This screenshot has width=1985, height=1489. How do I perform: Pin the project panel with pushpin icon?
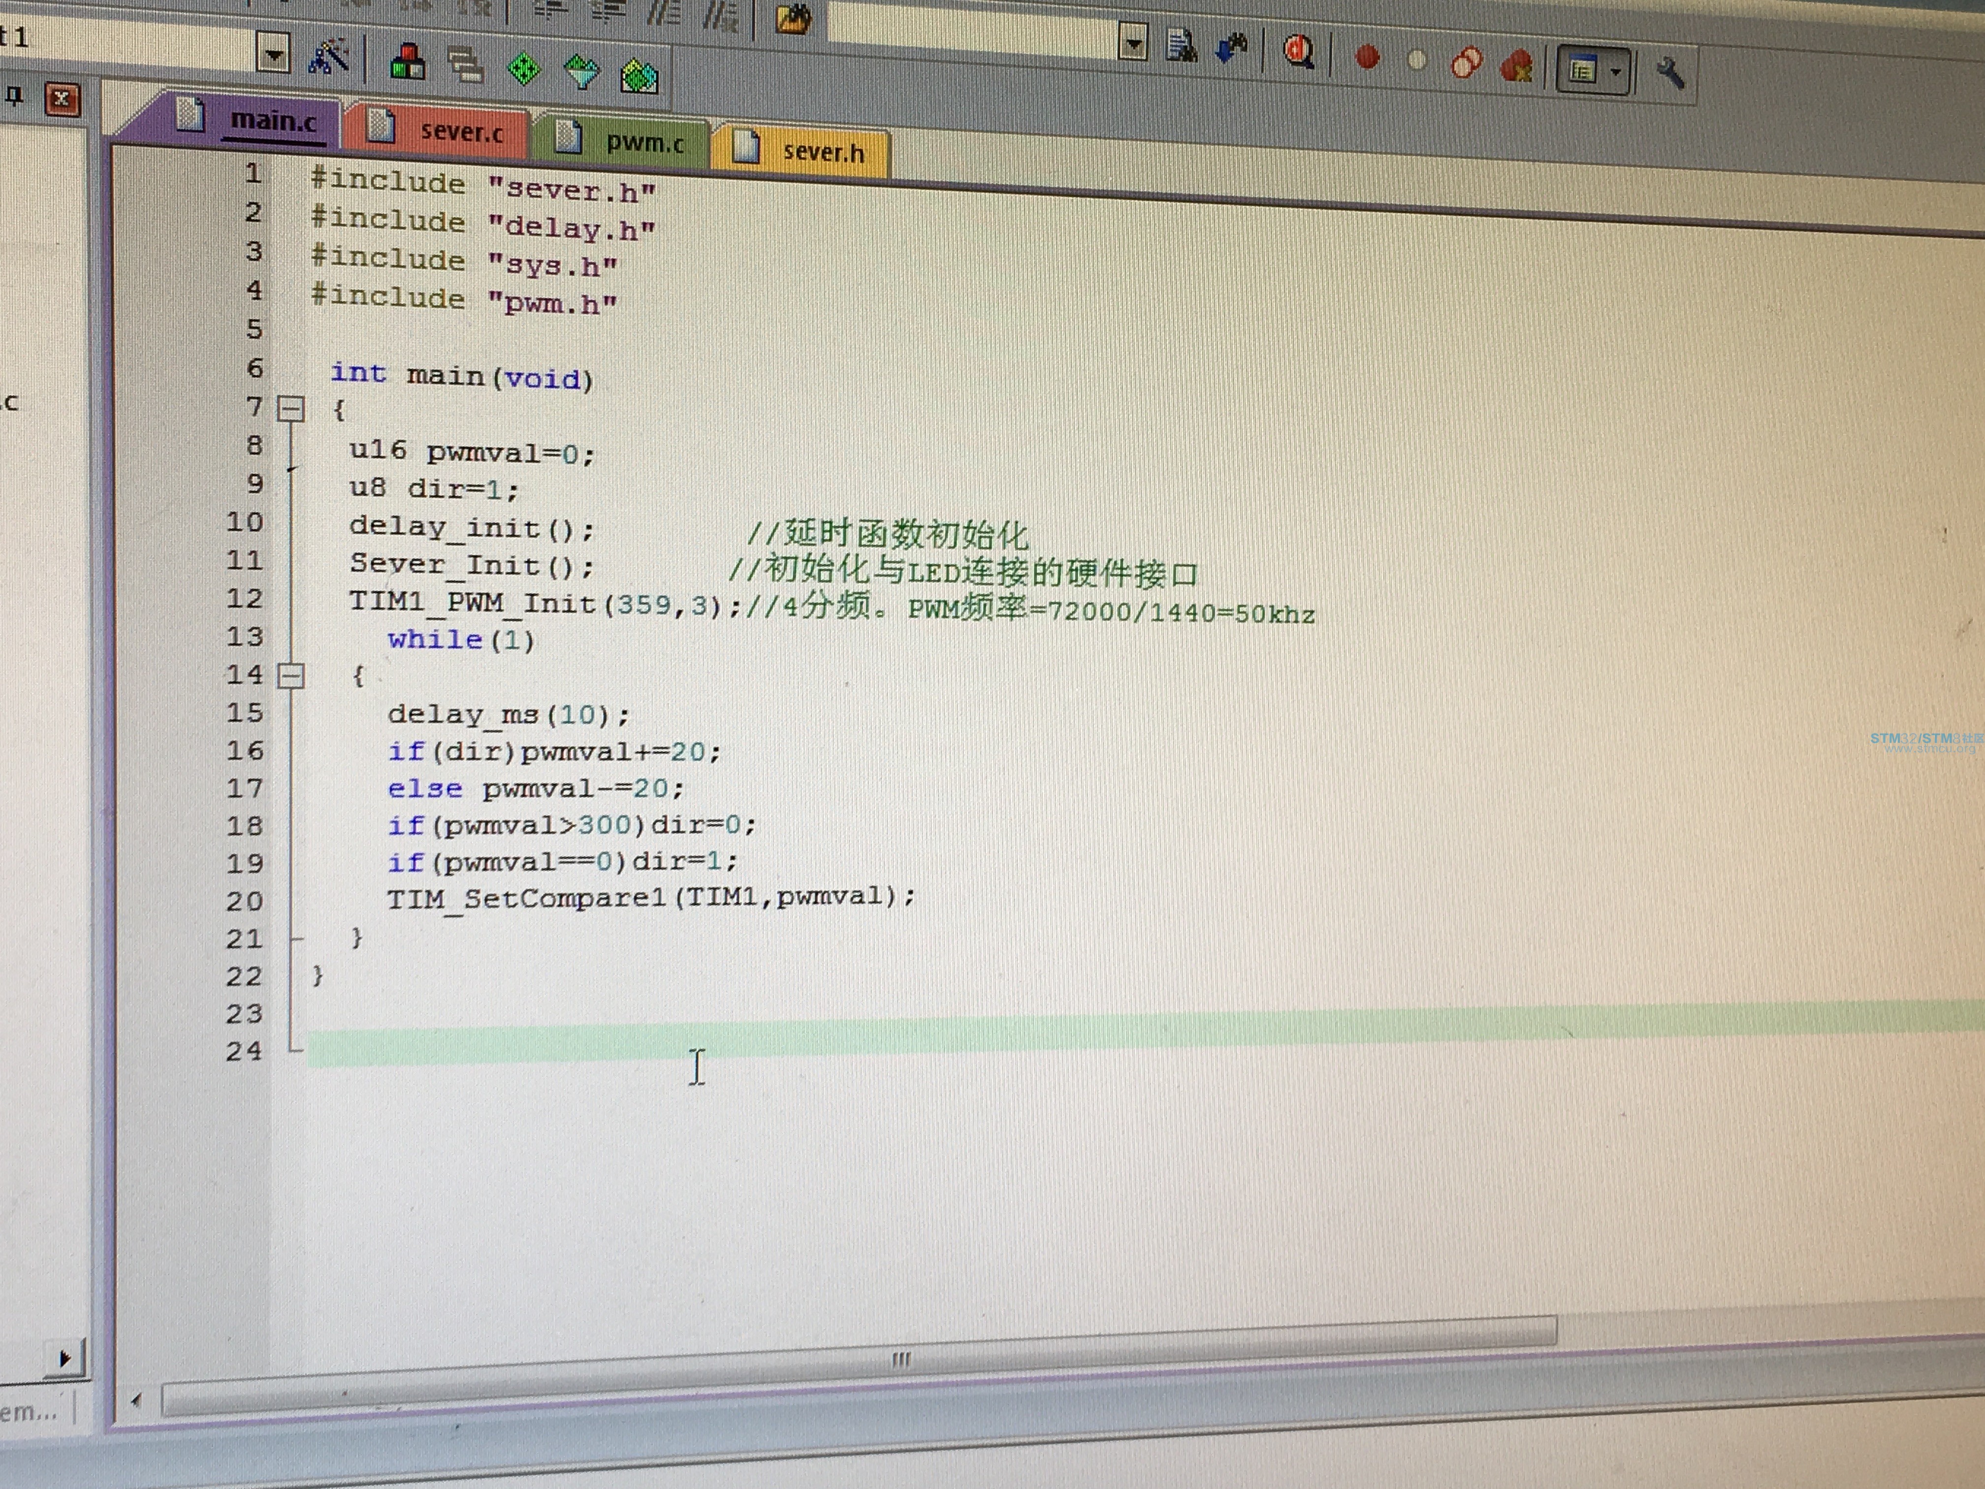(15, 96)
